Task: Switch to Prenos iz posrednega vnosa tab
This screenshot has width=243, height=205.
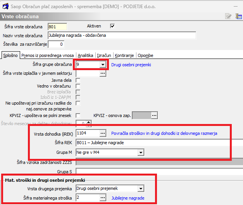Action: coord(47,55)
